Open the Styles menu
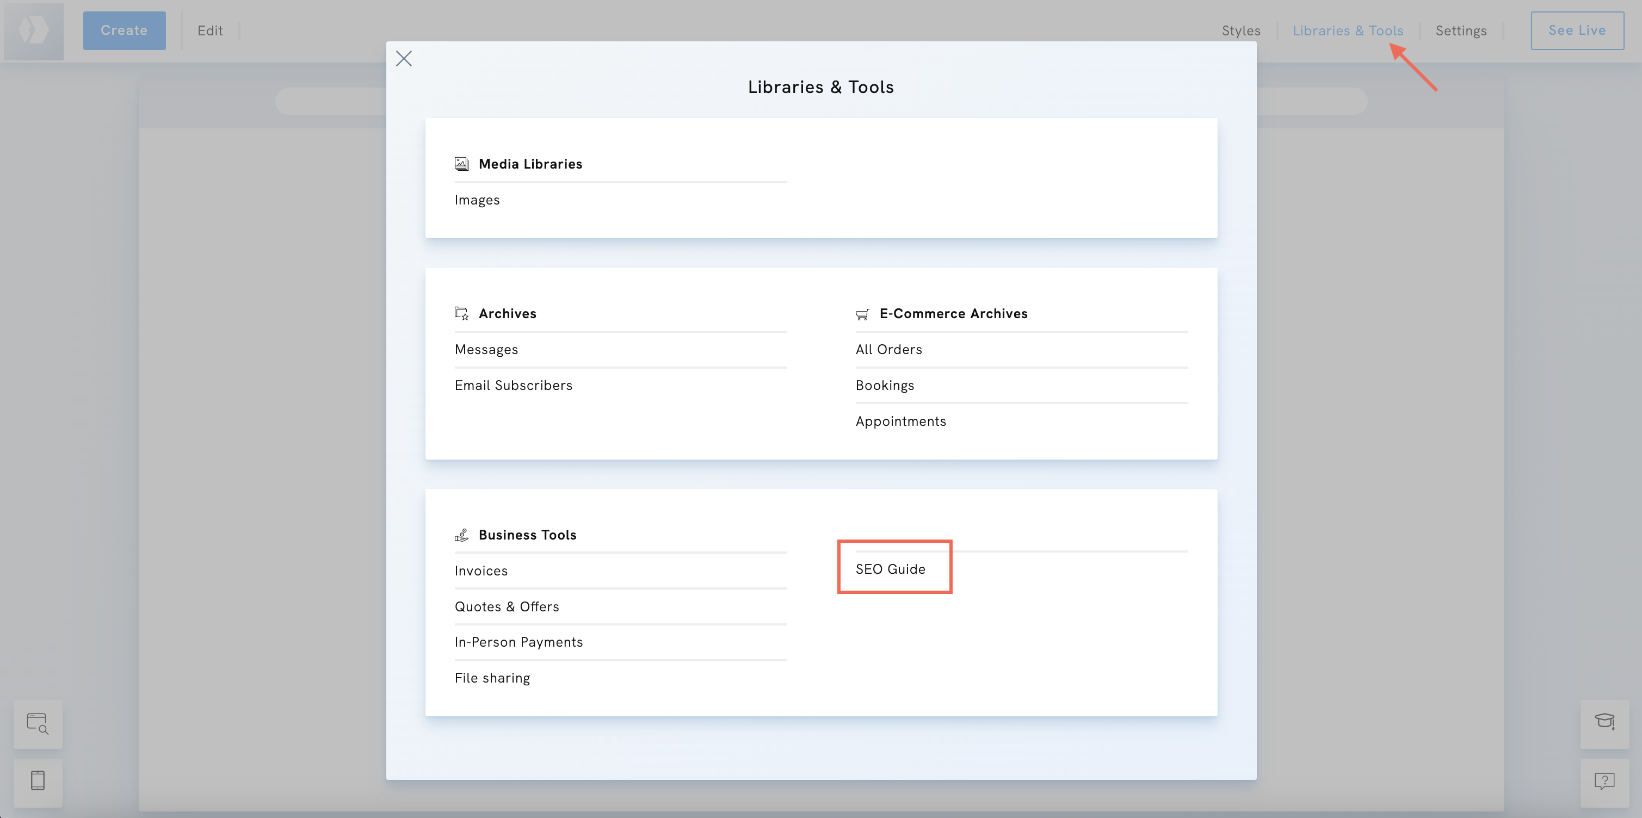 pyautogui.click(x=1240, y=30)
